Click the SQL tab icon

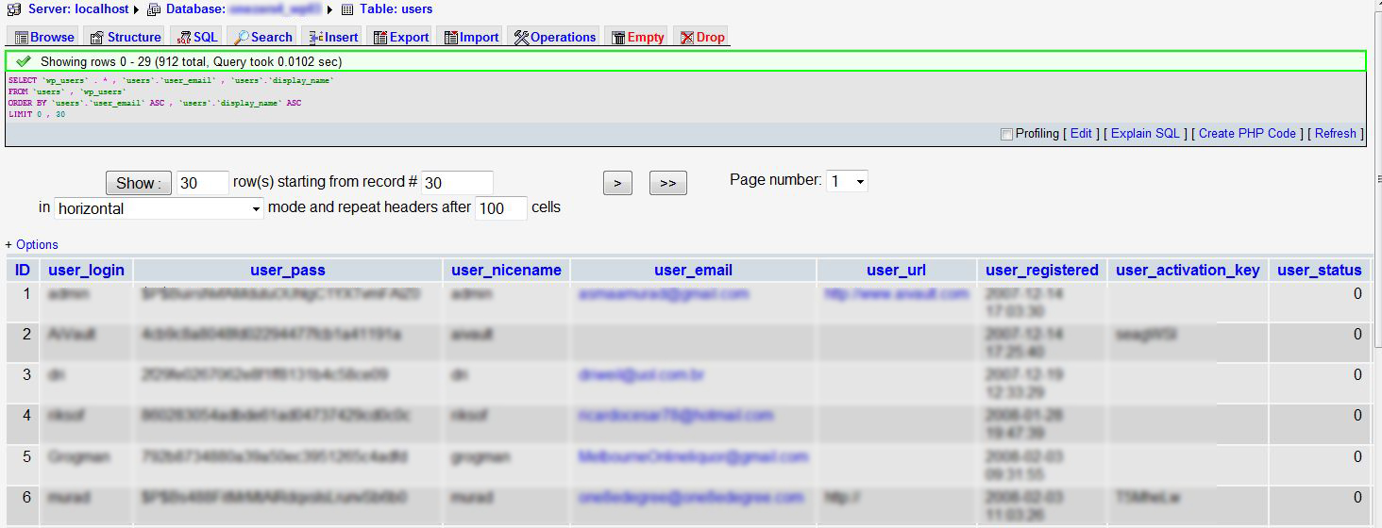click(x=184, y=38)
